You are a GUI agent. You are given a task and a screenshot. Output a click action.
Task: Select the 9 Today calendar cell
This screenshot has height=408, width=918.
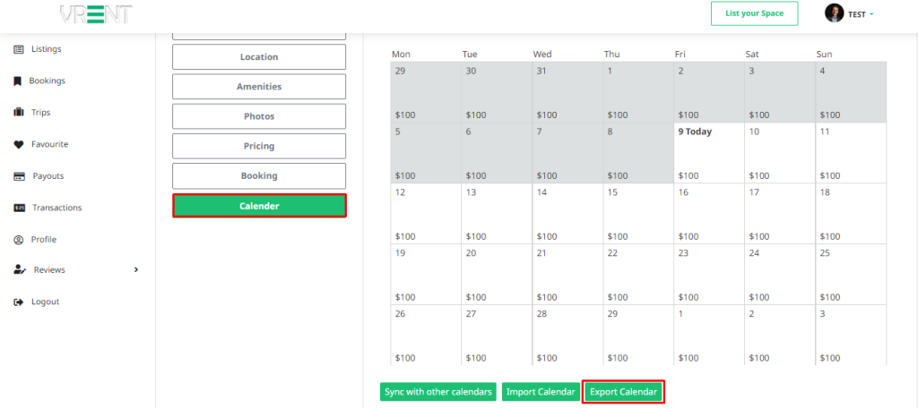708,153
